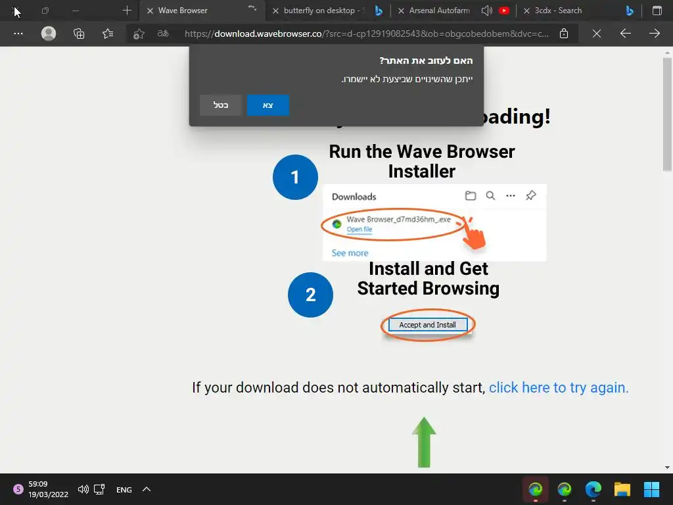The image size is (673, 505).
Task: Open Microsoft Edge blue taskbar icon
Action: tap(593, 489)
